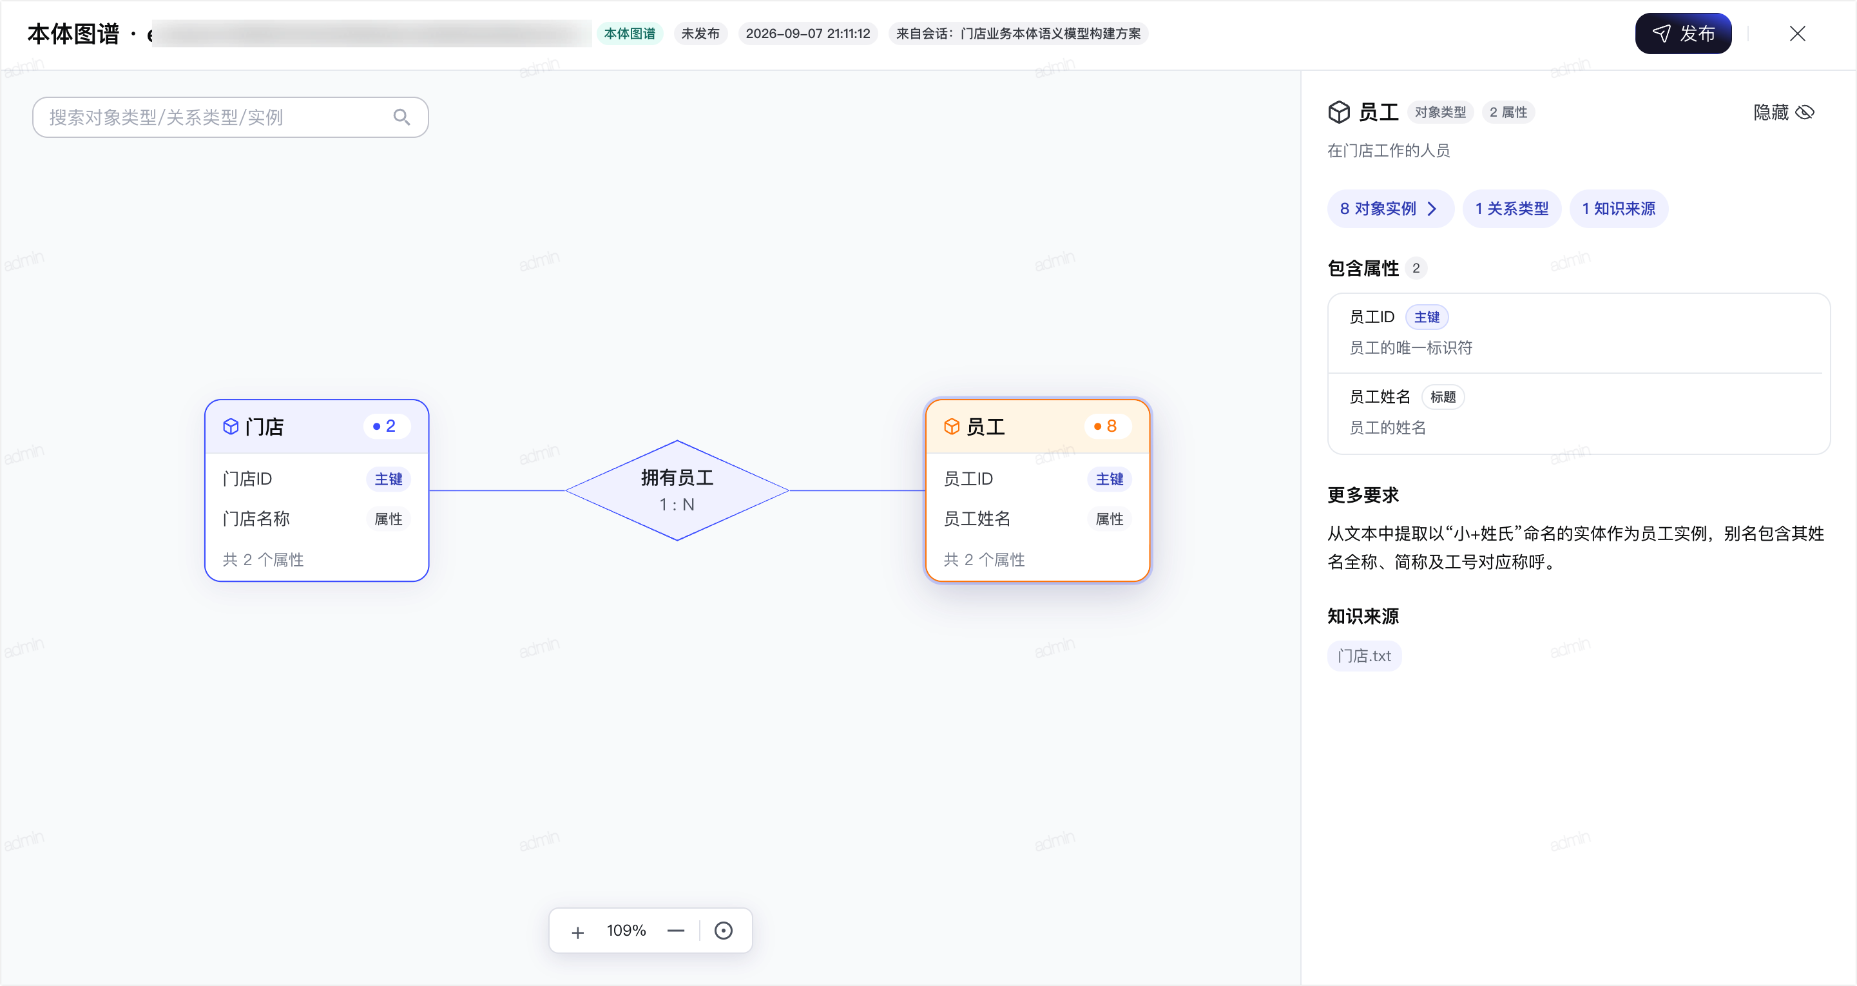Click the 109% zoom level value

626,931
